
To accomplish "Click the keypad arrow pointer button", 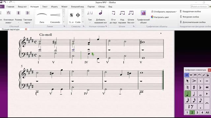I will [188, 81].
